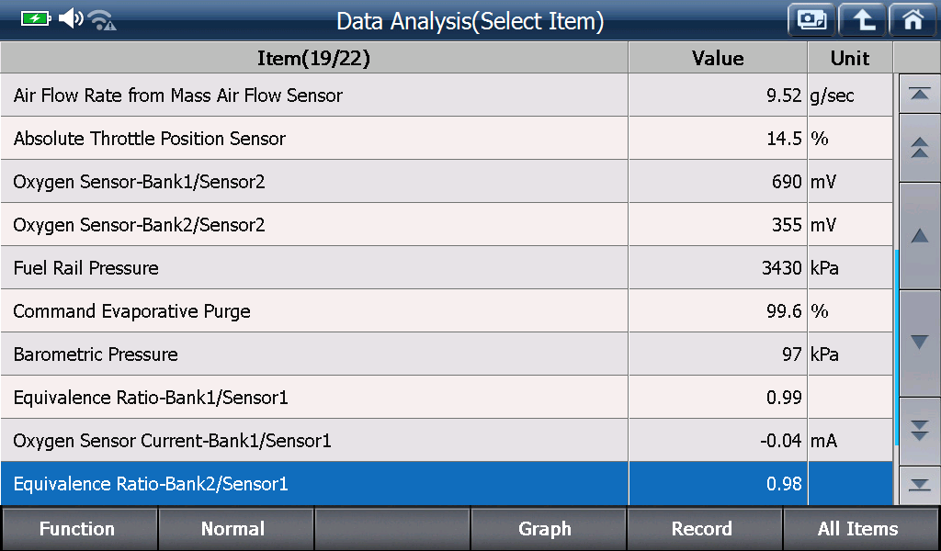The height and width of the screenshot is (551, 941).
Task: Deselect Equivalence Ratio-Bank2/Sensor1 highlighted row
Action: tap(447, 483)
